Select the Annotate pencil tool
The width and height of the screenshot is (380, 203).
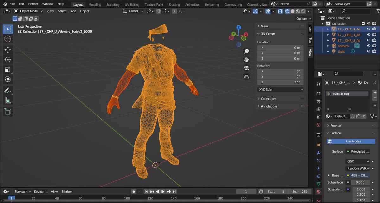(x=8, y=91)
